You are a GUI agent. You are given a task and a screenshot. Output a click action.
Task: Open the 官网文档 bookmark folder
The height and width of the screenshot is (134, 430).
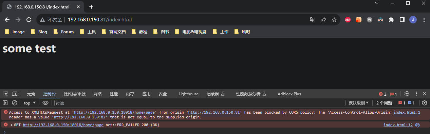coord(114,32)
